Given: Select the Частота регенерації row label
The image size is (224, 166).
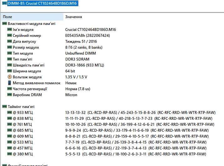Looking at the screenshot, I should (x=30, y=89).
